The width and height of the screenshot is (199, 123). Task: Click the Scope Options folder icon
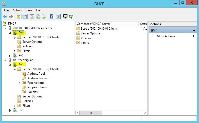(24, 87)
